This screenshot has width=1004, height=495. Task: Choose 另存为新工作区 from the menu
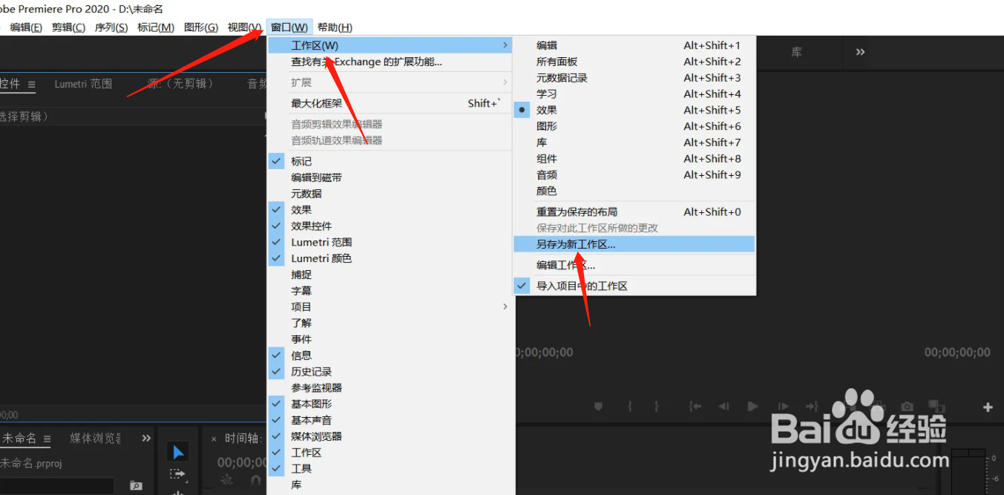574,243
